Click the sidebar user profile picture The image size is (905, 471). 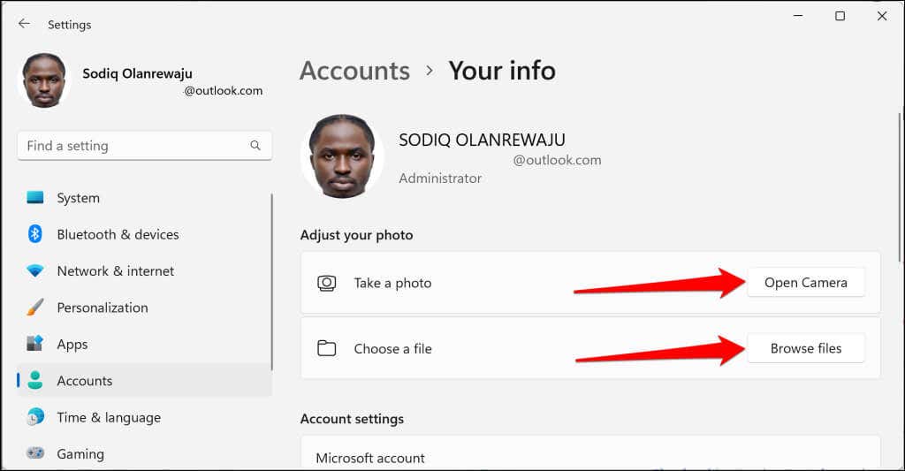pyautogui.click(x=44, y=80)
